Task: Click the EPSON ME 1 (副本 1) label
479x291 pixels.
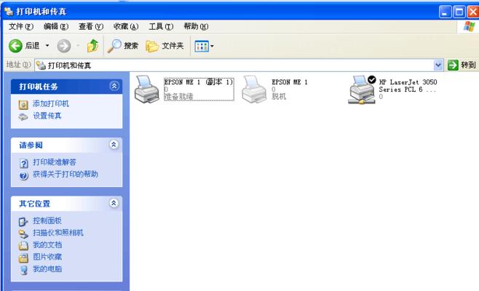Action: [x=199, y=81]
